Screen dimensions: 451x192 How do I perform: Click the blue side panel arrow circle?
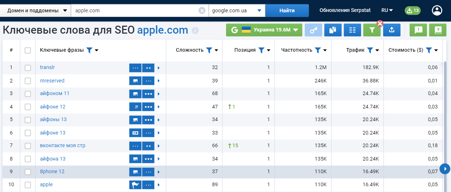(x=445, y=168)
